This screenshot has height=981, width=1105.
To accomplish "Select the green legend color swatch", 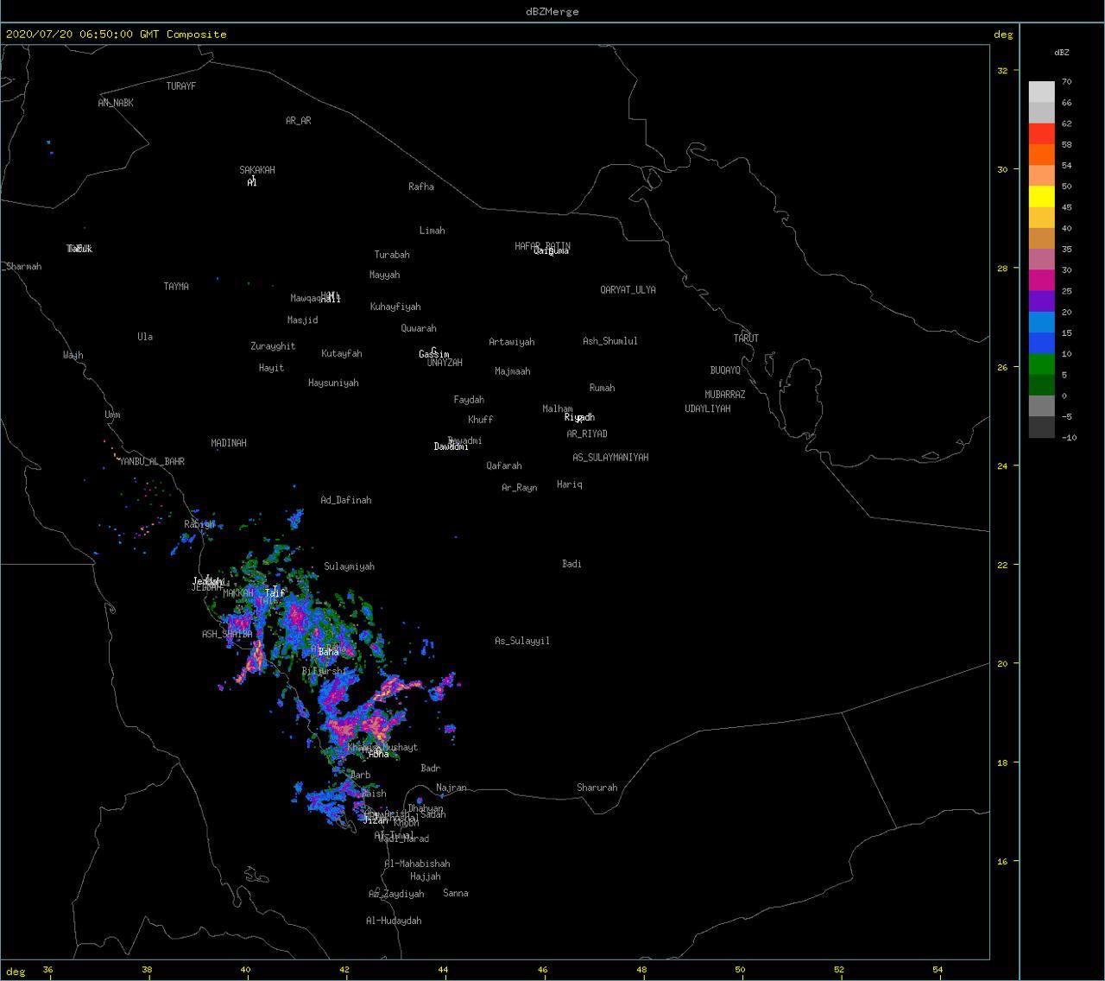I will (1042, 364).
